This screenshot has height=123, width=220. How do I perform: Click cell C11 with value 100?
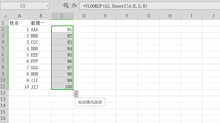coord(62,86)
